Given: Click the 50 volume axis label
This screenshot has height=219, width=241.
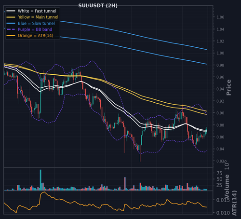Looking at the screenshot, I should 219,179.
